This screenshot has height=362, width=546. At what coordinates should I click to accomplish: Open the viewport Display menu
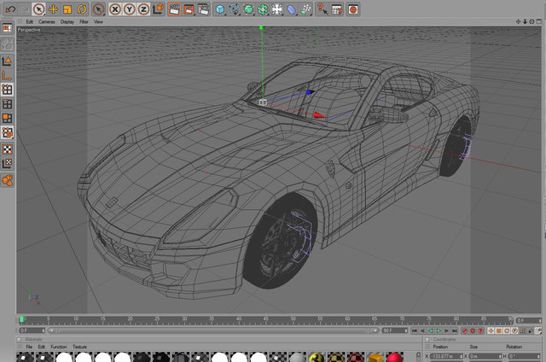pyautogui.click(x=67, y=21)
